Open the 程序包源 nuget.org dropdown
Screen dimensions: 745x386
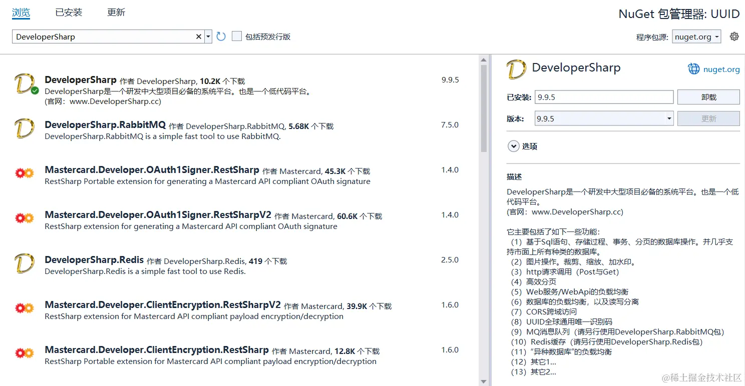696,36
